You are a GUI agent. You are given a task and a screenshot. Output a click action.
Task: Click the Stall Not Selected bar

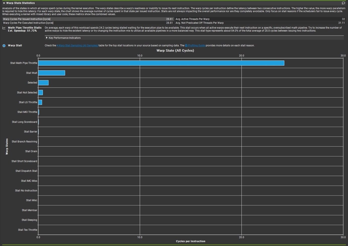point(40,93)
